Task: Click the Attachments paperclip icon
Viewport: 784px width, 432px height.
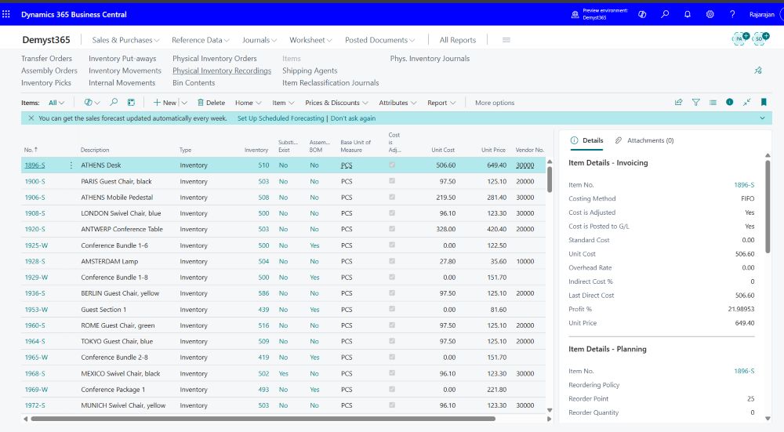Action: click(x=619, y=140)
